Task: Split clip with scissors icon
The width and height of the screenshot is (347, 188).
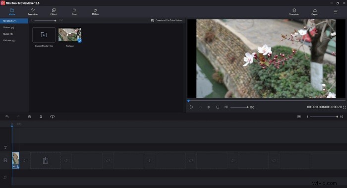Action: pos(41,117)
